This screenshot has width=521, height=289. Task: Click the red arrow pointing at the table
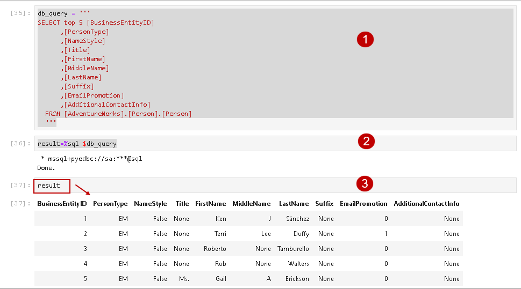point(83,190)
